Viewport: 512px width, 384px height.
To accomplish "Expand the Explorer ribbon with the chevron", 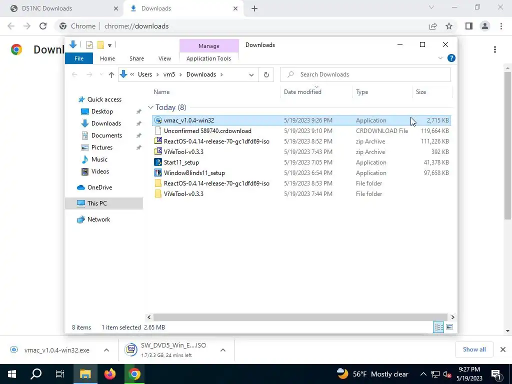I will [440, 58].
